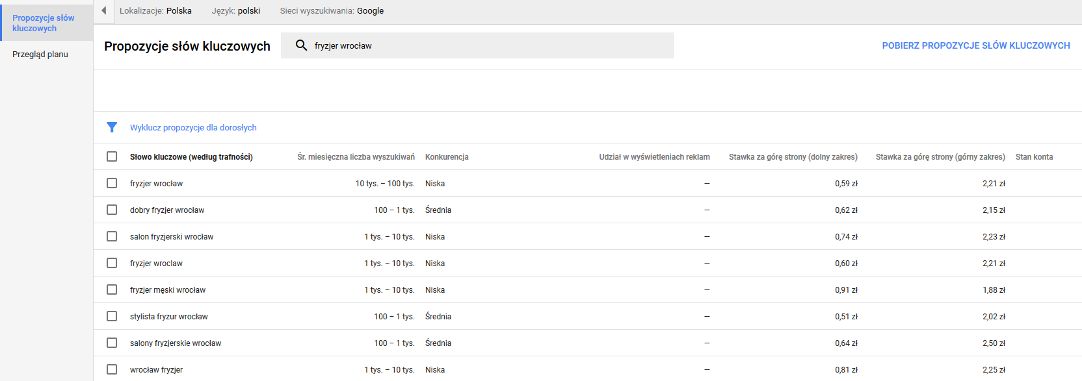The image size is (1082, 381).
Task: Select keyword text 'wrocław fryzjer'
Action: pyautogui.click(x=156, y=369)
